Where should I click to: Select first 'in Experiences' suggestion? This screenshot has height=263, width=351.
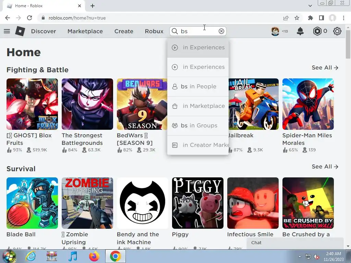(198, 47)
